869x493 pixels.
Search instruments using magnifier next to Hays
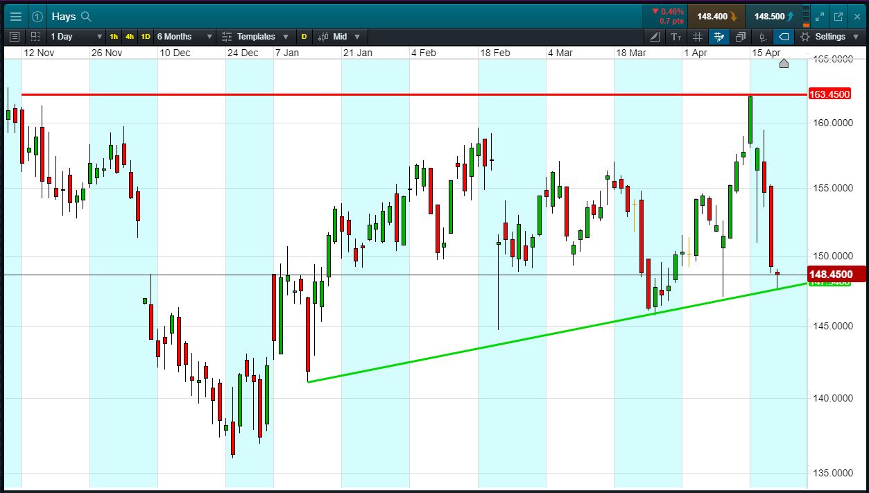tap(86, 16)
